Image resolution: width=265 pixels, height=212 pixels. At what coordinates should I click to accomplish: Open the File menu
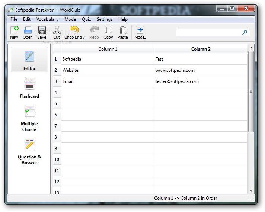(x=14, y=19)
